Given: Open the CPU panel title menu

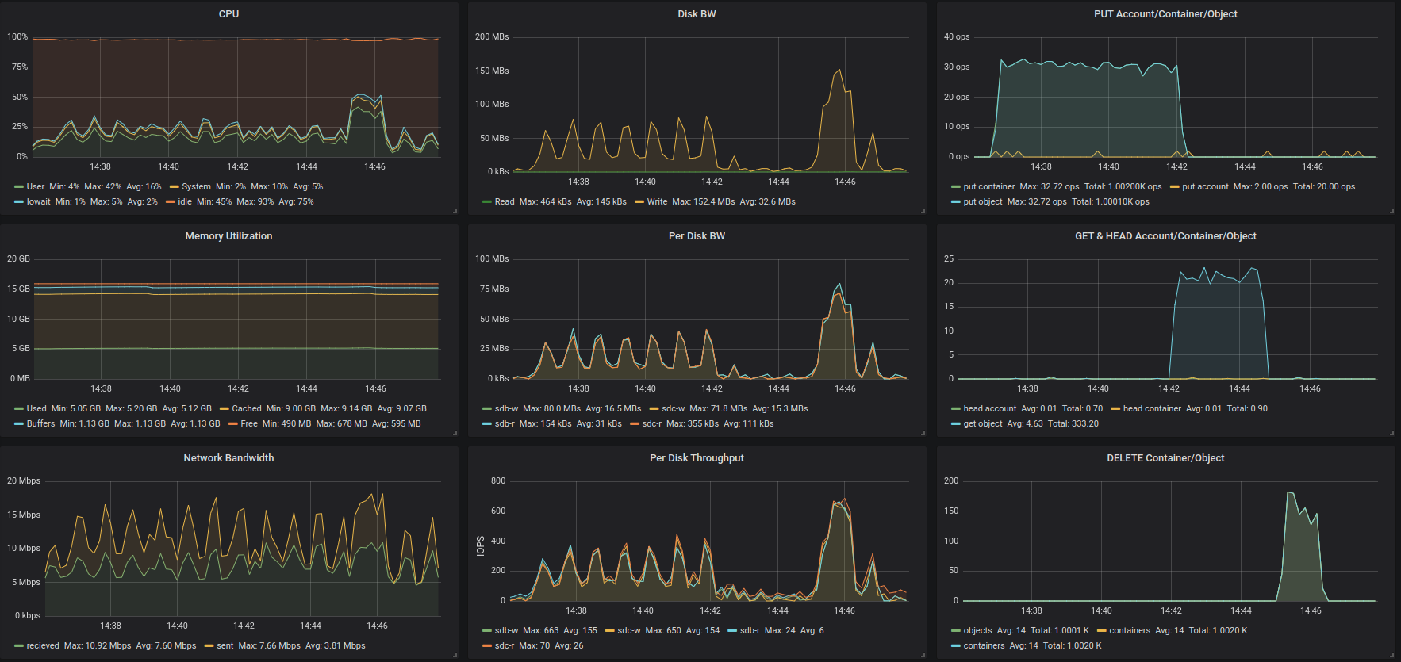Looking at the screenshot, I should coord(228,14).
